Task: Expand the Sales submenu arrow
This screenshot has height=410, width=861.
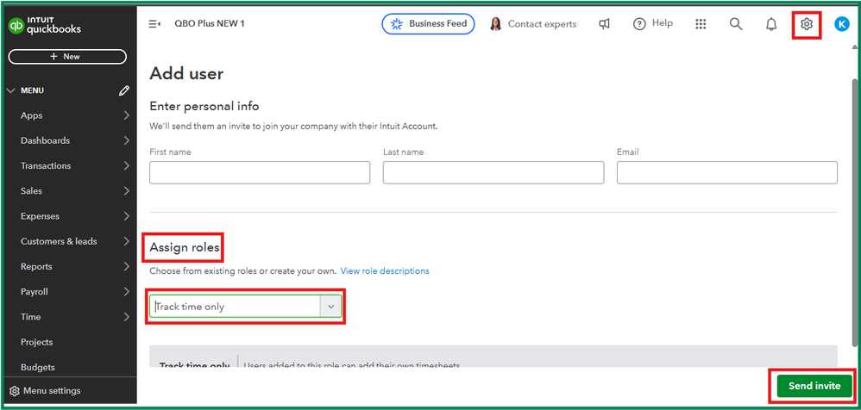Action: tap(126, 191)
